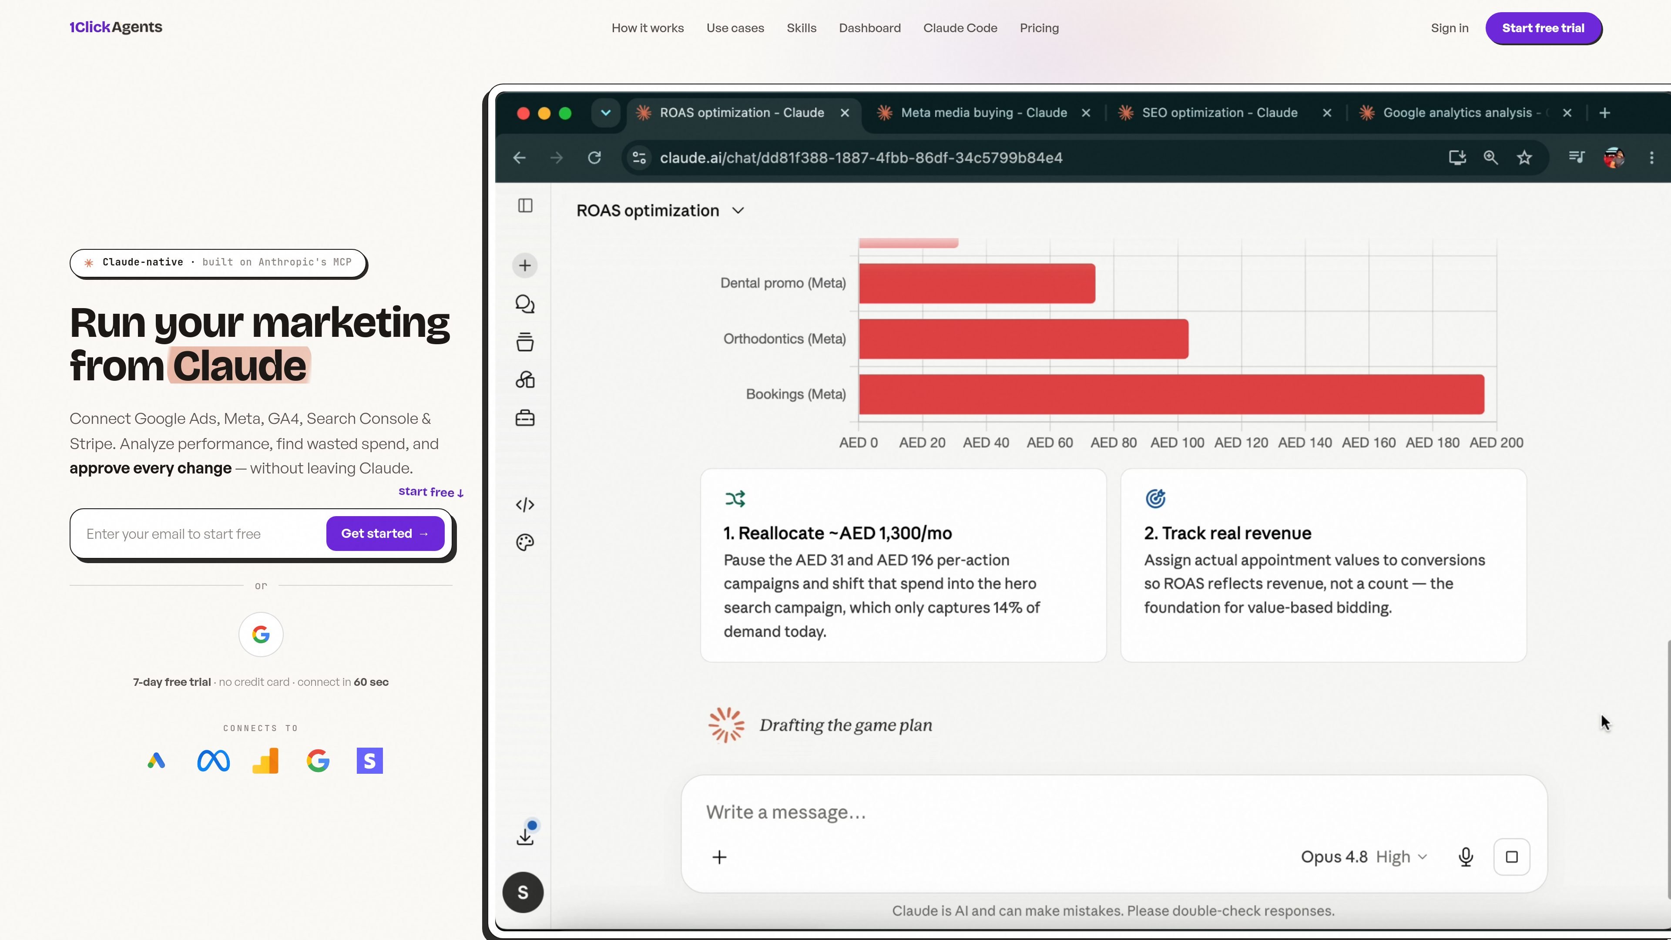Start a new chat with plus icon in sidebar

click(x=525, y=265)
